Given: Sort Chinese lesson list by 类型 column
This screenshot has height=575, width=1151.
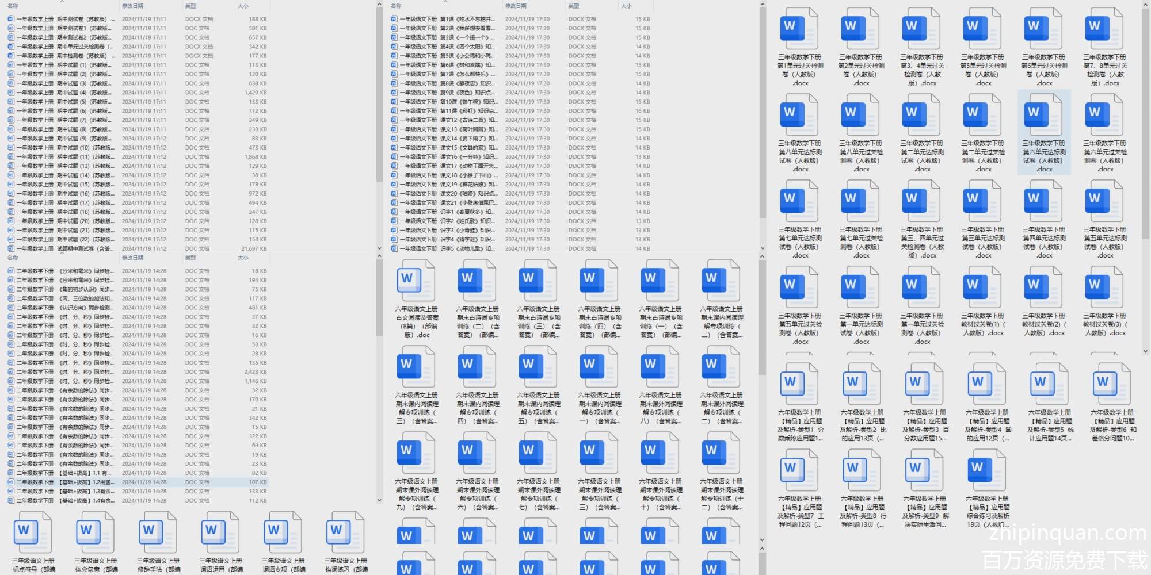Looking at the screenshot, I should pyautogui.click(x=574, y=6).
